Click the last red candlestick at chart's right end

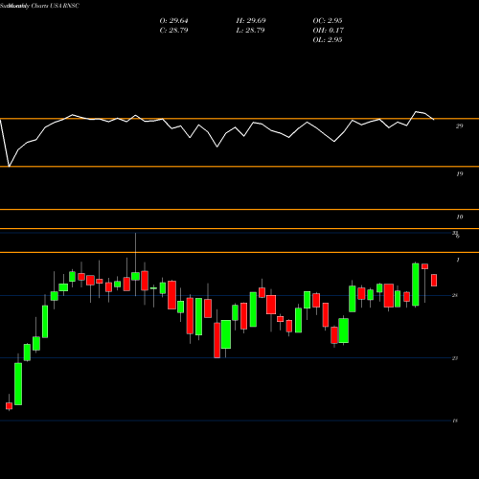click(x=434, y=280)
